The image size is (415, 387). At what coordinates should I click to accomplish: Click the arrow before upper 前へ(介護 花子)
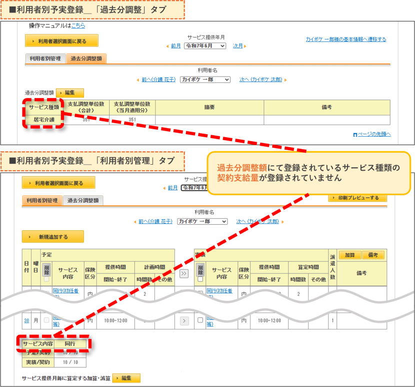[138, 80]
